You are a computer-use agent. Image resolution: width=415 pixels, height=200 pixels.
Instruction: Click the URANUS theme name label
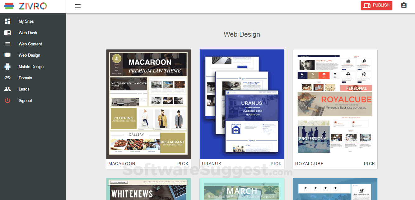click(x=212, y=164)
